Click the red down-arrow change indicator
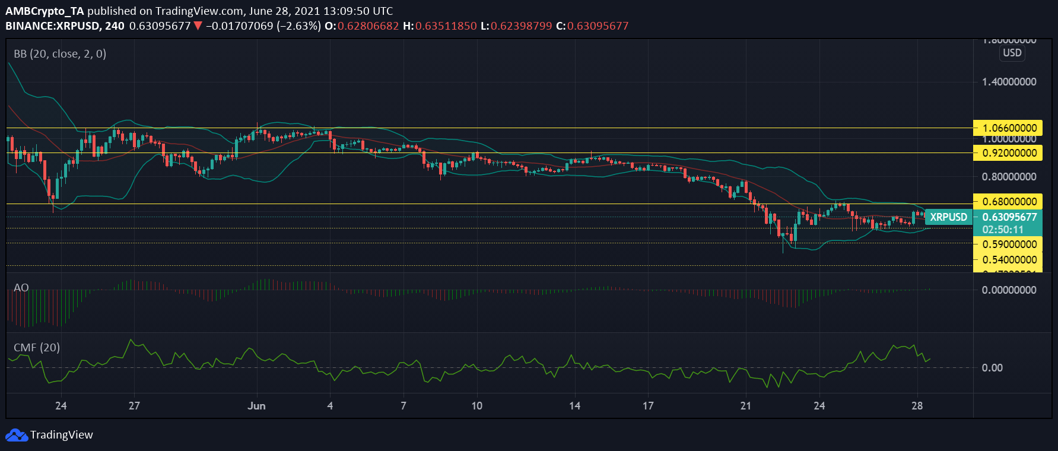This screenshot has height=451, width=1058. pyautogui.click(x=198, y=26)
